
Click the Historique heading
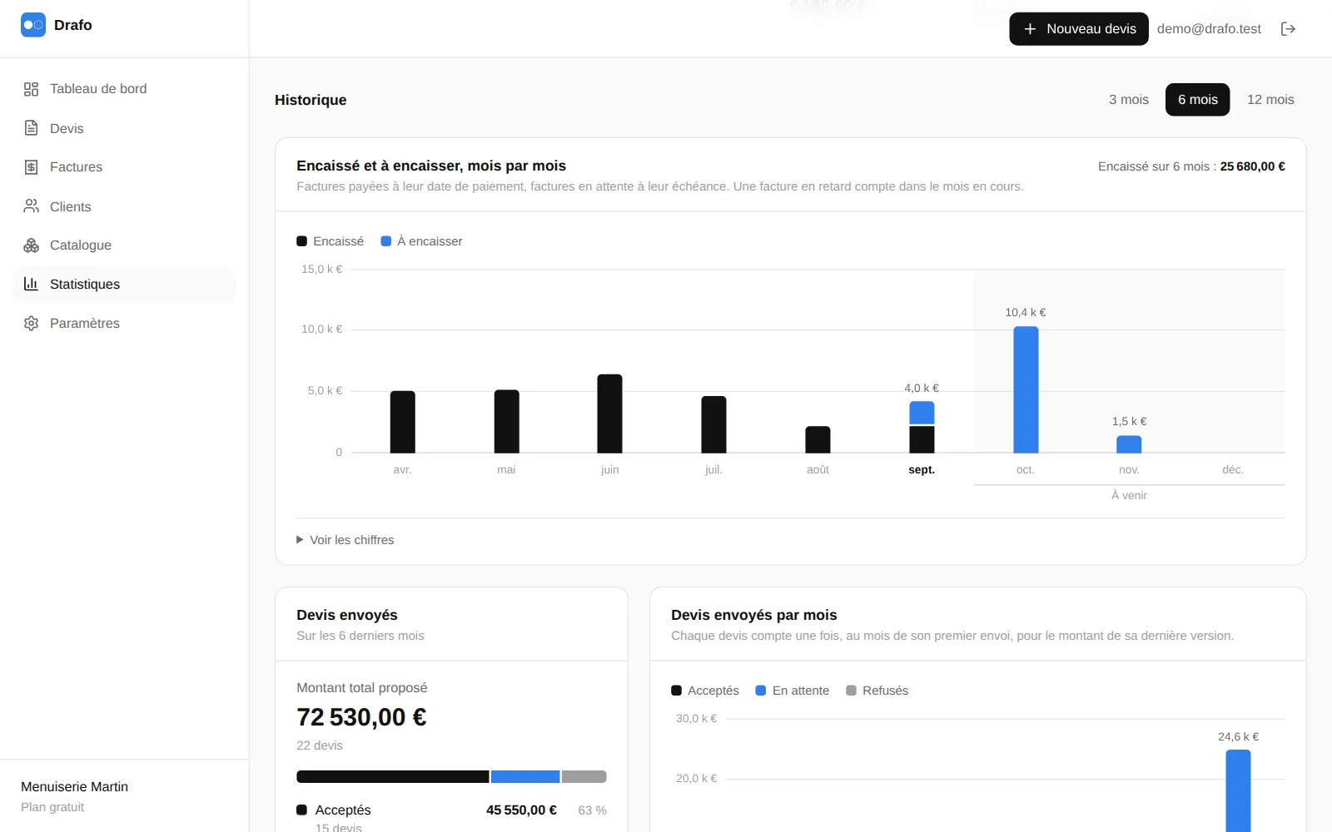(x=311, y=100)
